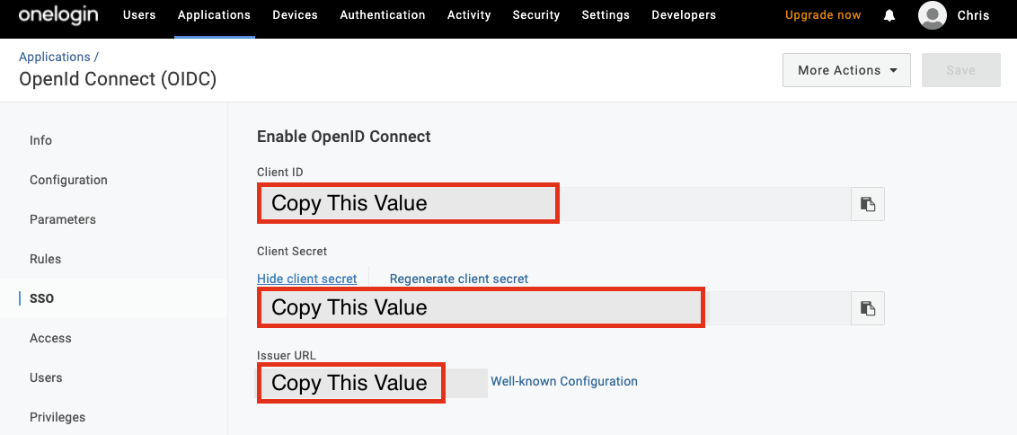Open the notifications bell
The height and width of the screenshot is (435, 1017).
pyautogui.click(x=889, y=15)
